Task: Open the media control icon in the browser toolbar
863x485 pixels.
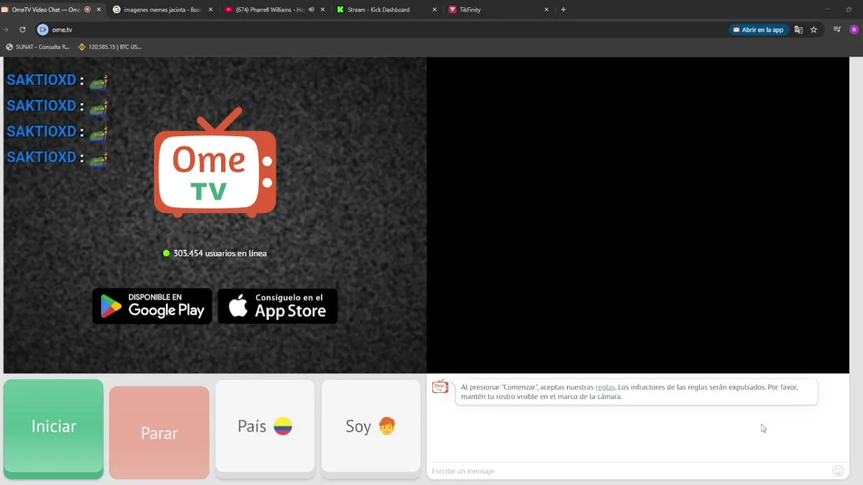Action: click(x=837, y=30)
